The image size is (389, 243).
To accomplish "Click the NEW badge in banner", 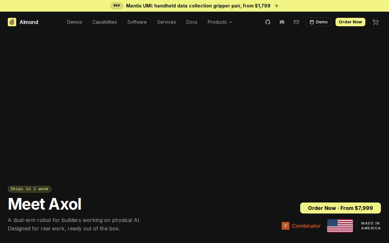I will pyautogui.click(x=117, y=6).
